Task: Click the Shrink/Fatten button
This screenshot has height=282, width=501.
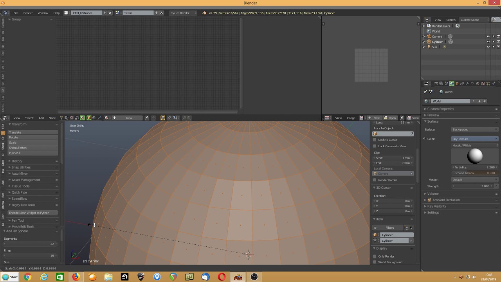Action: (33, 148)
